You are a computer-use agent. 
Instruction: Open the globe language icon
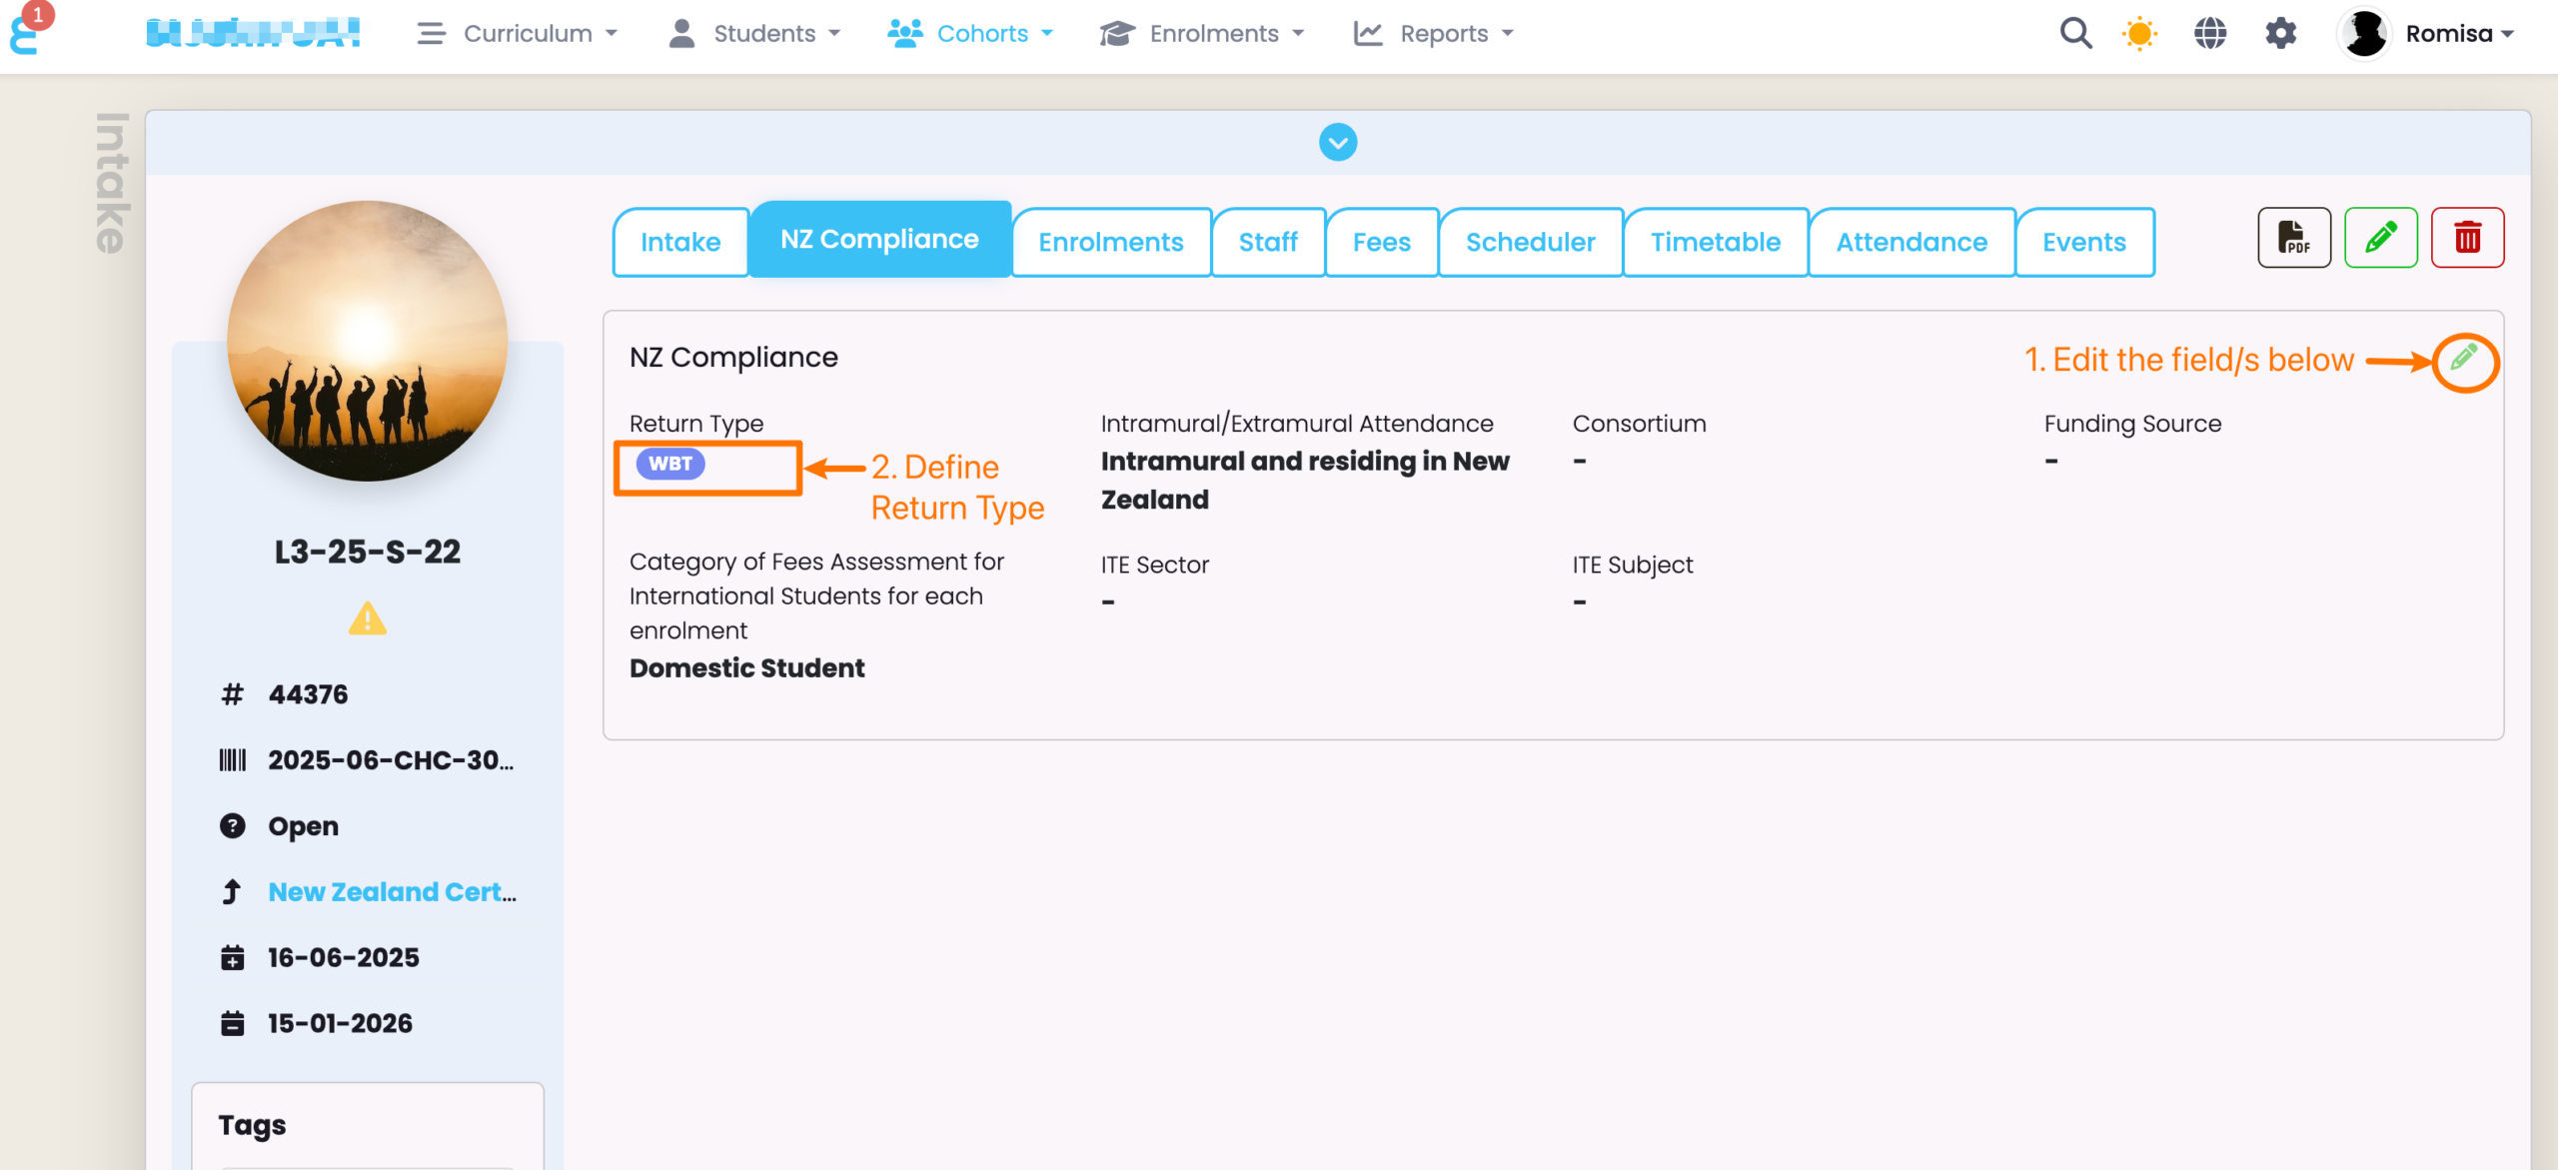click(2209, 34)
